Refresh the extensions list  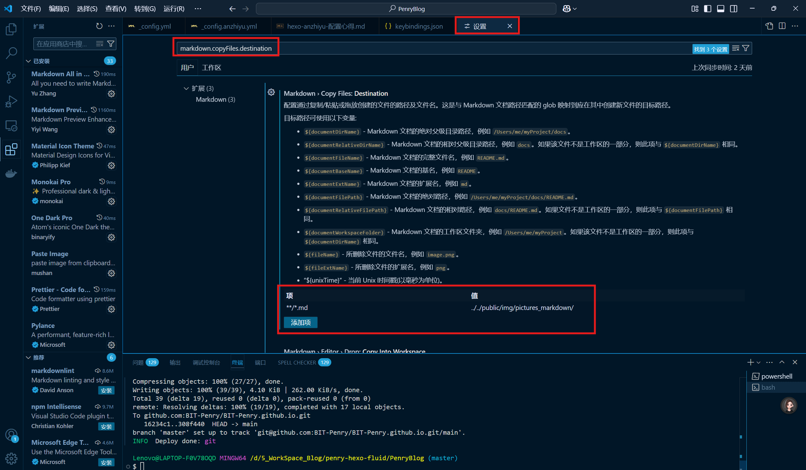(99, 26)
